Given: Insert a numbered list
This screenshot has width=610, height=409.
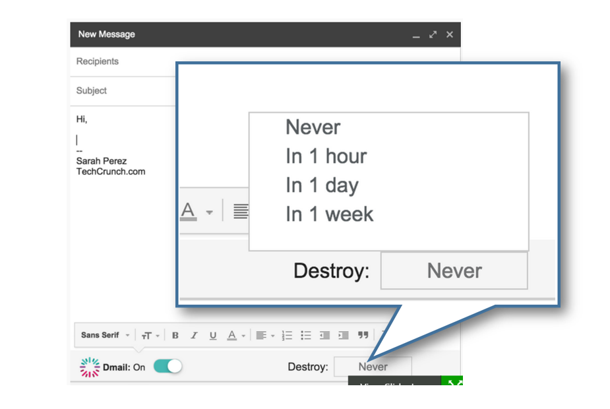Looking at the screenshot, I should [x=287, y=336].
